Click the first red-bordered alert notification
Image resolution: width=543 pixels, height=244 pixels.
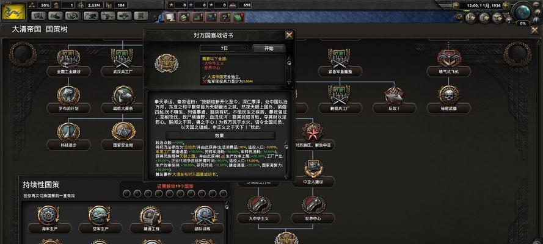171,17
